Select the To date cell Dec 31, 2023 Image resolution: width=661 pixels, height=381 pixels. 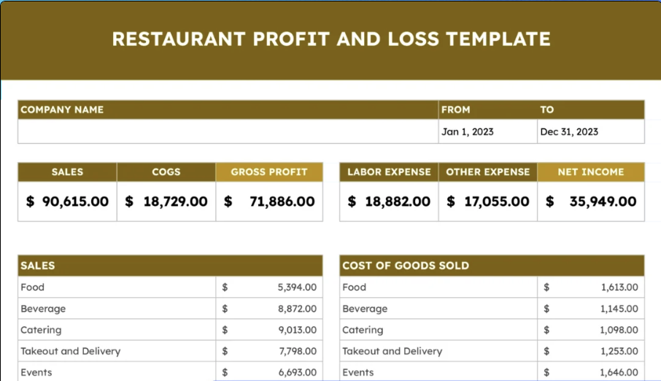569,132
